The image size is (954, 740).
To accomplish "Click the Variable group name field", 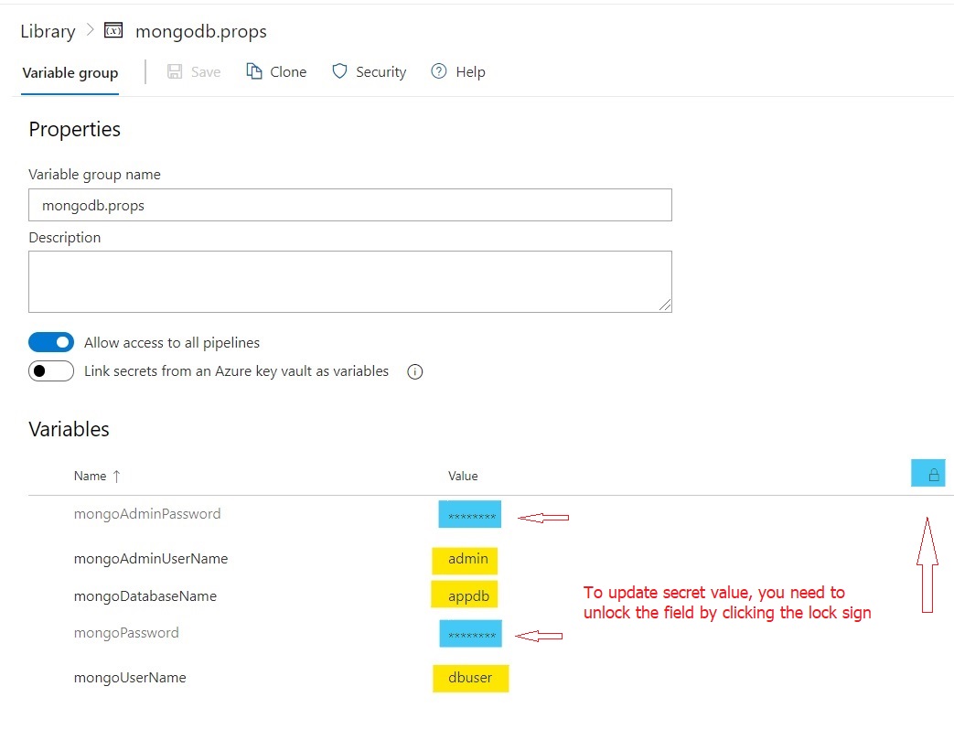I will pos(349,206).
